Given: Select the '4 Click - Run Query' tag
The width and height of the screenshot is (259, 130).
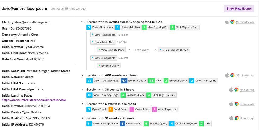Looking at the screenshot, I should pyautogui.click(x=184, y=124).
